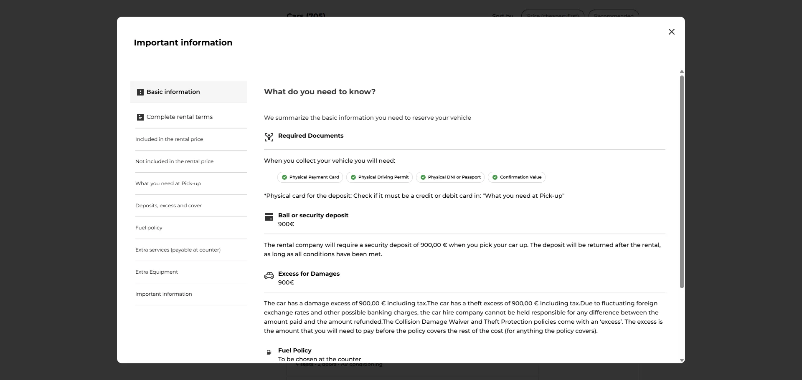Image resolution: width=802 pixels, height=380 pixels.
Task: View the Fuel policy section
Action: tap(149, 228)
